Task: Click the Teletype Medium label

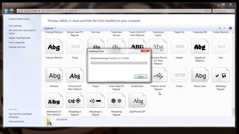Action: point(54,32)
